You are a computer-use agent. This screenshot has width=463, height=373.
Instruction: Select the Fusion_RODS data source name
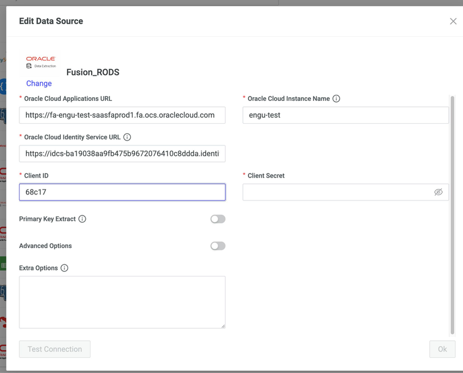[93, 72]
